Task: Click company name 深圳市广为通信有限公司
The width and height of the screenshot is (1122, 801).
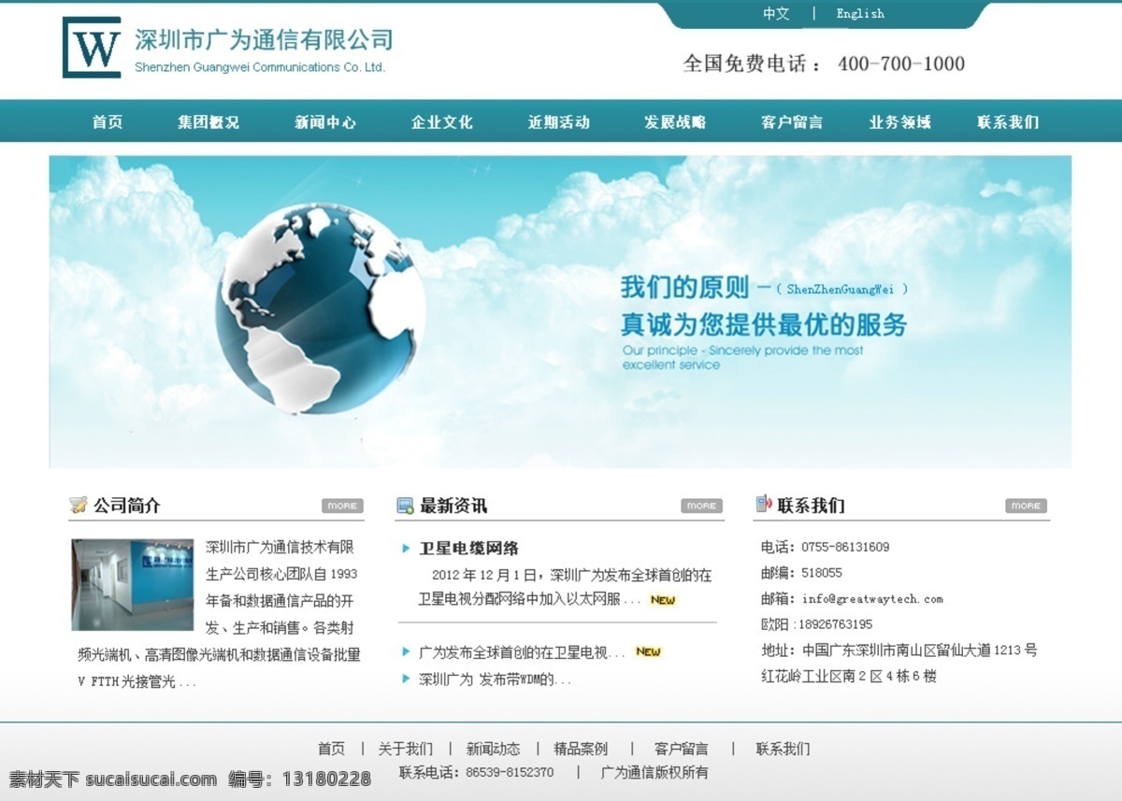Action: [264, 40]
